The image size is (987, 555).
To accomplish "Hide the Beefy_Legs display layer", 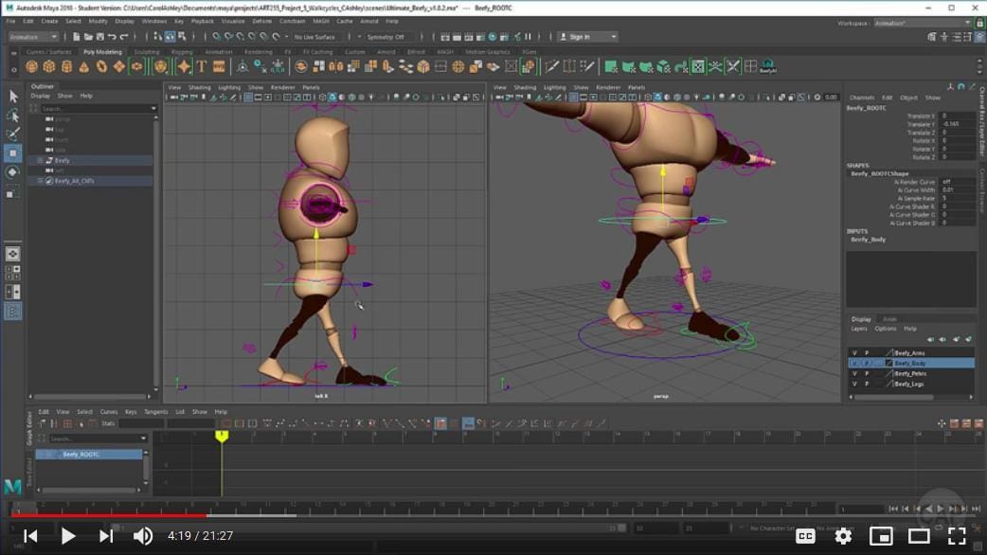I will (x=855, y=382).
